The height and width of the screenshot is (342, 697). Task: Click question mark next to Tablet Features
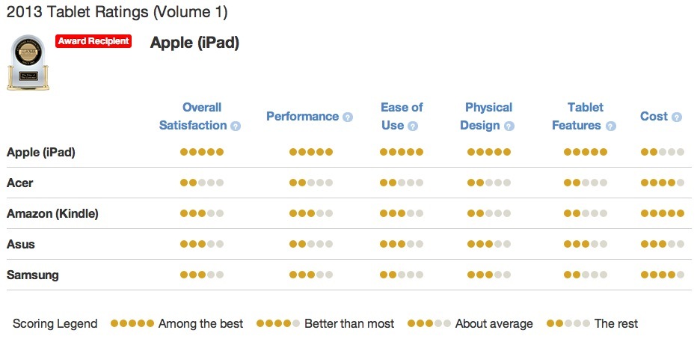coord(611,126)
